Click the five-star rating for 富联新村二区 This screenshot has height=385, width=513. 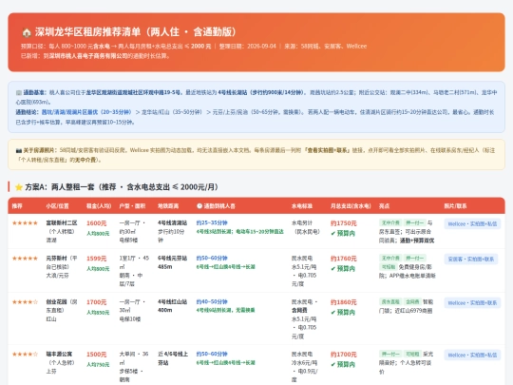[x=26, y=223]
